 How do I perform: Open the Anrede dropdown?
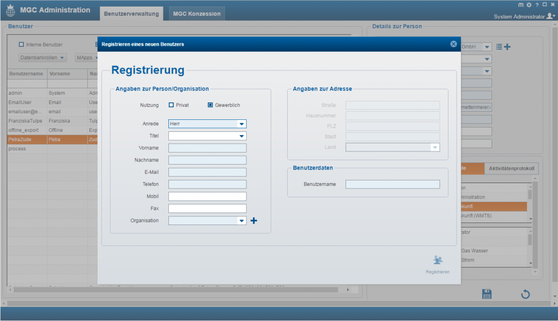pos(242,124)
